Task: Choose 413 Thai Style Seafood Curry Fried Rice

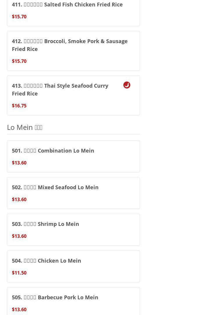Action: tap(60, 90)
